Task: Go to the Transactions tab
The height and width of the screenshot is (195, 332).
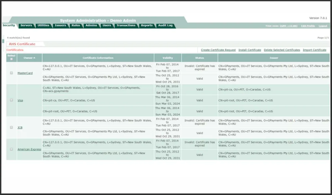Action: (x=126, y=25)
